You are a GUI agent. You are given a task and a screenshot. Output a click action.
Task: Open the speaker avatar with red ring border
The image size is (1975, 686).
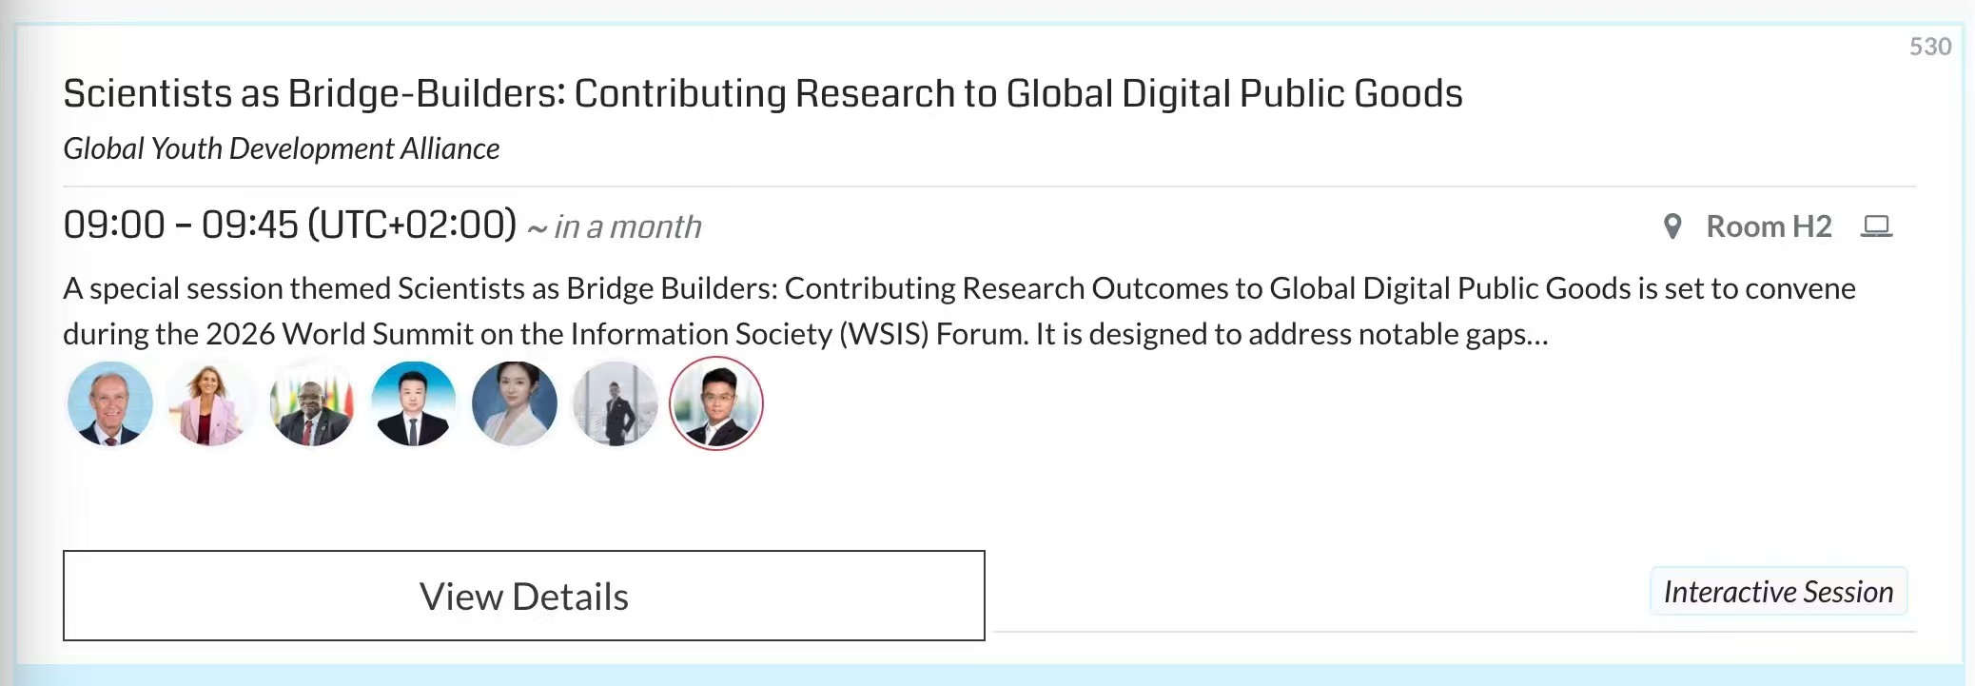pos(716,403)
